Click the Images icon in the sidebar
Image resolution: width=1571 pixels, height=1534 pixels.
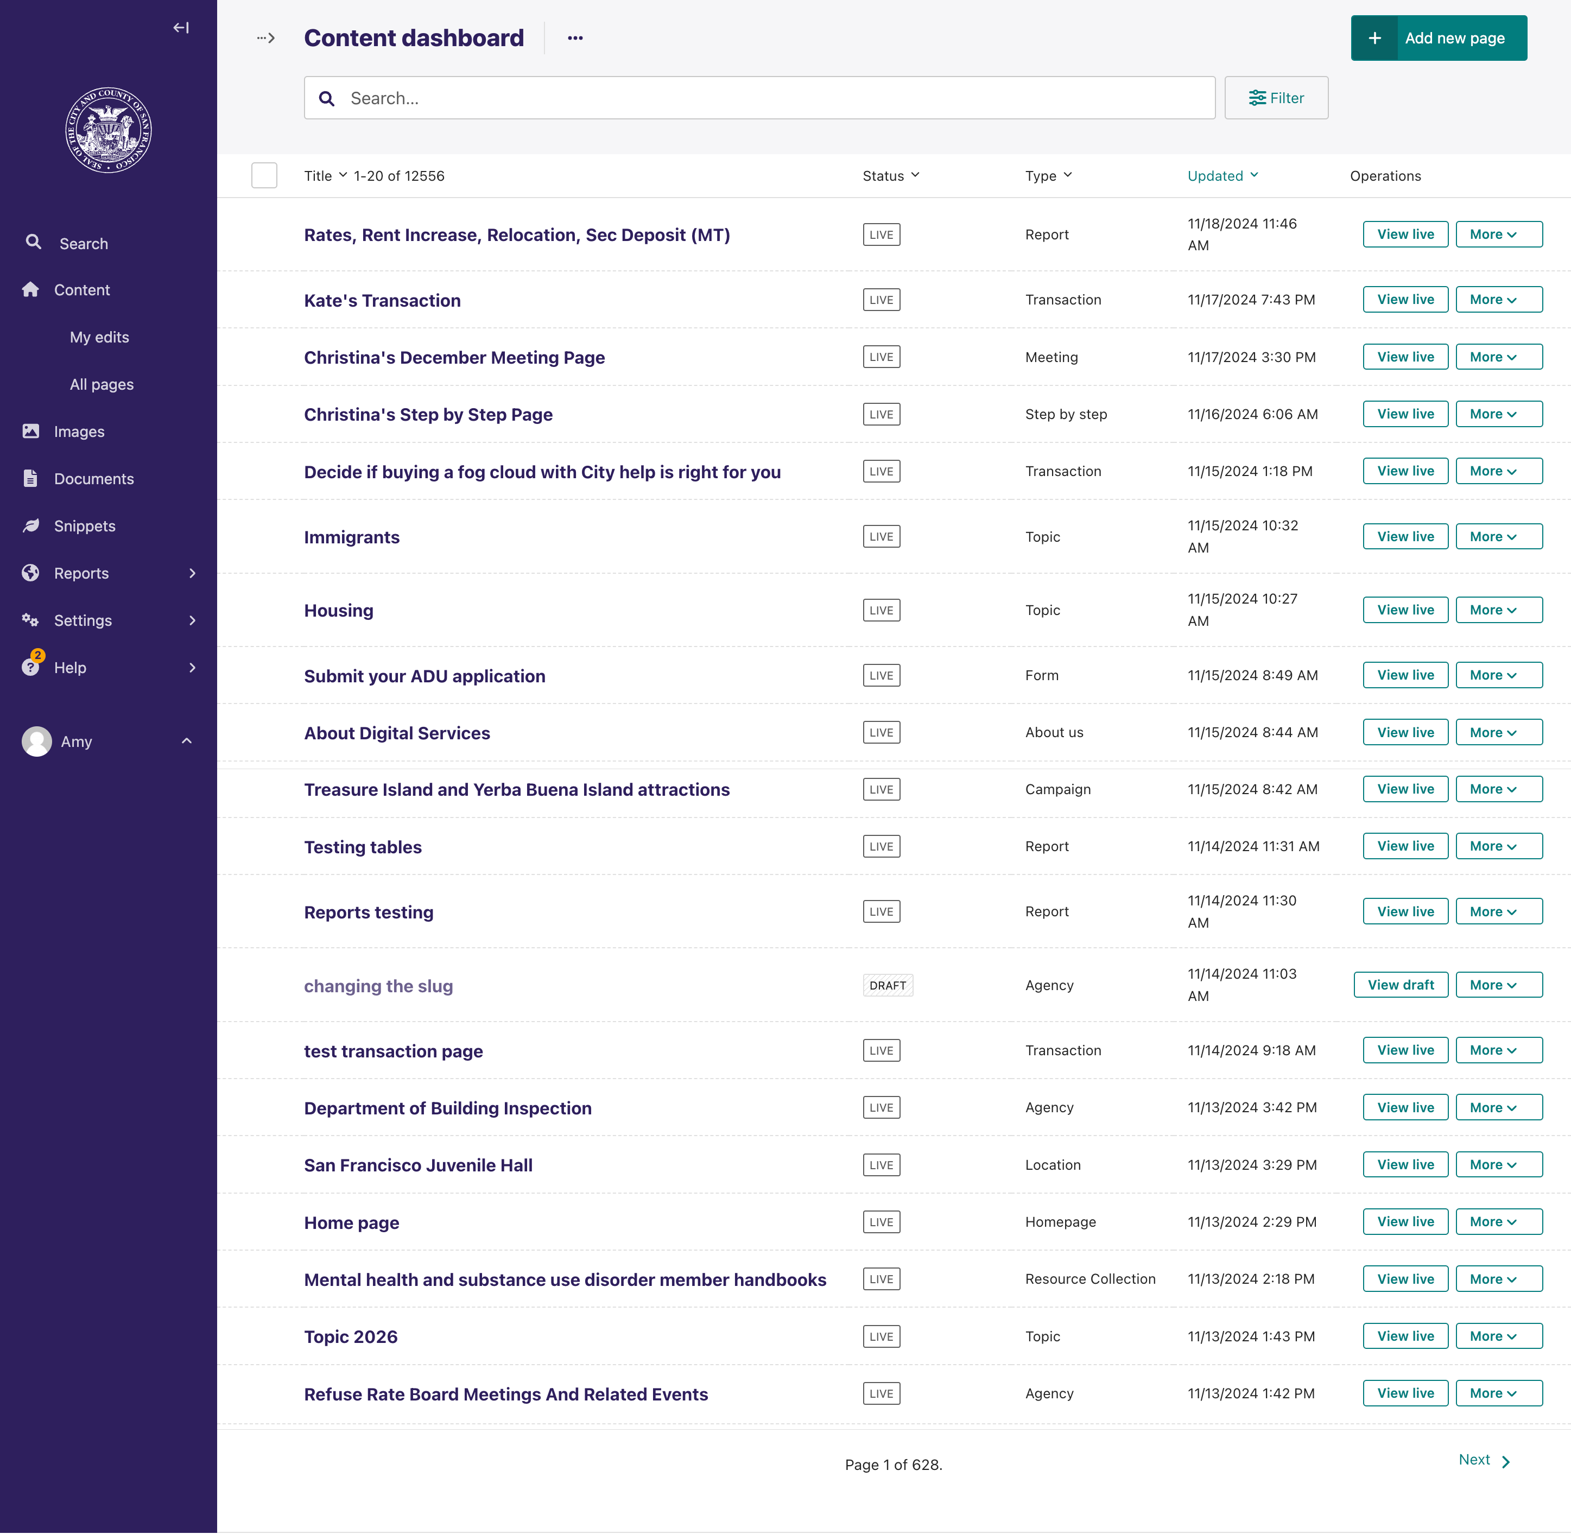[x=30, y=431]
